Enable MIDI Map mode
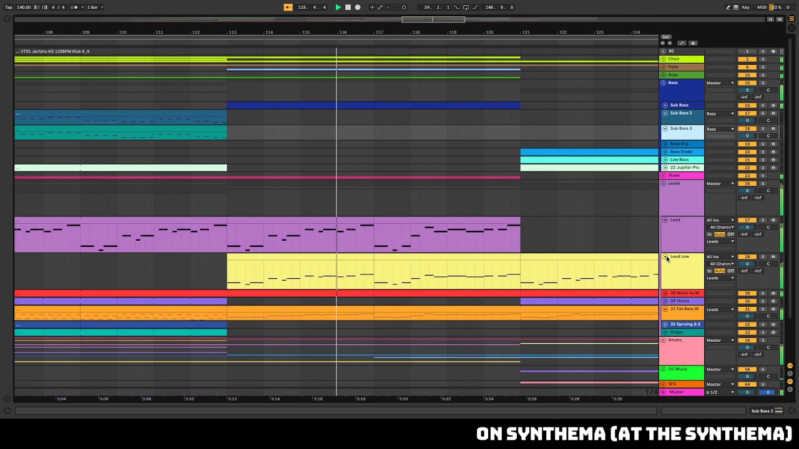Viewport: 799px width, 449px height. point(762,7)
